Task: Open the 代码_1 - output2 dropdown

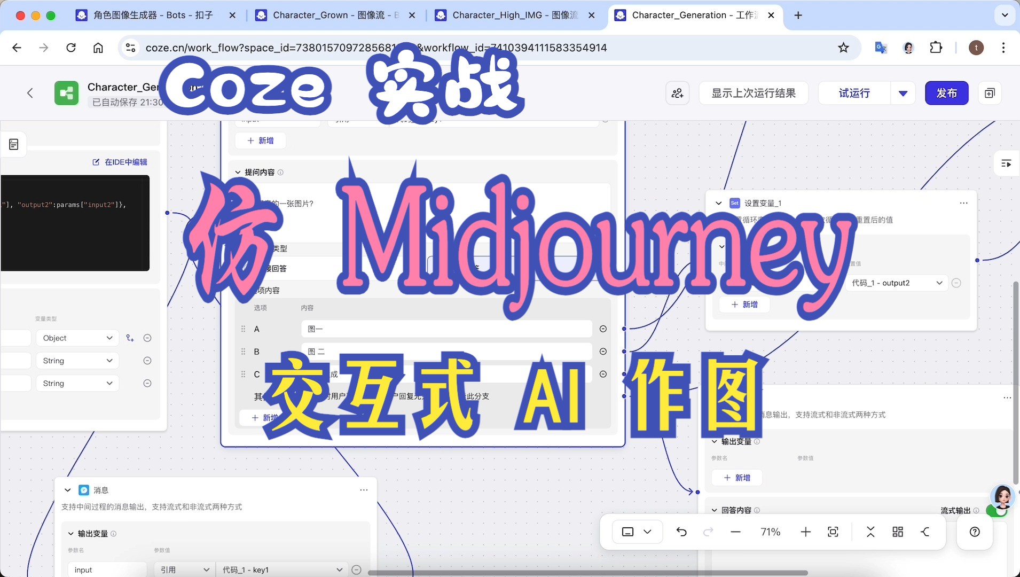Action: (x=897, y=283)
